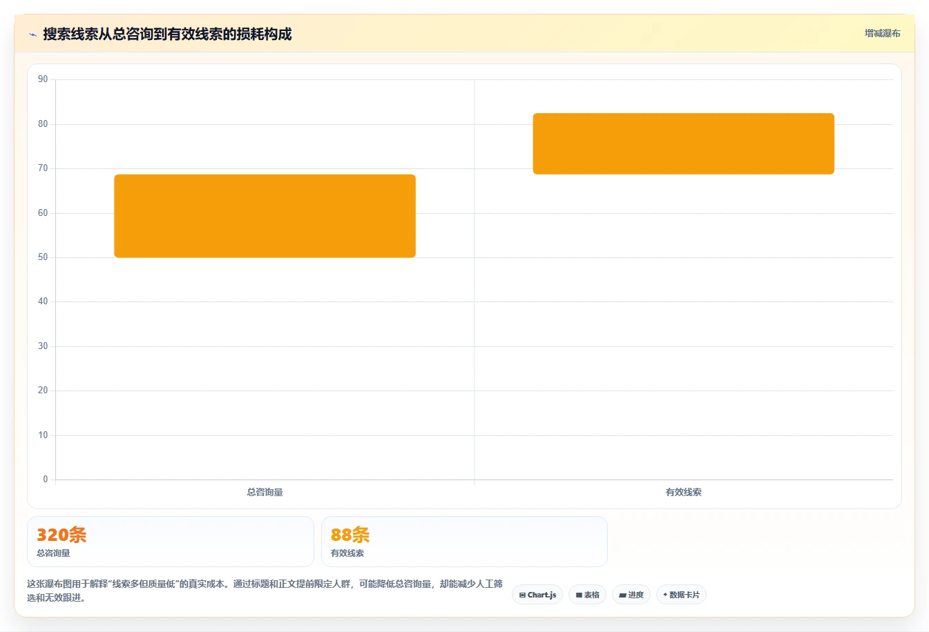929x632 pixels.
Task: Click the x-axis label 有效线索
Action: point(683,492)
